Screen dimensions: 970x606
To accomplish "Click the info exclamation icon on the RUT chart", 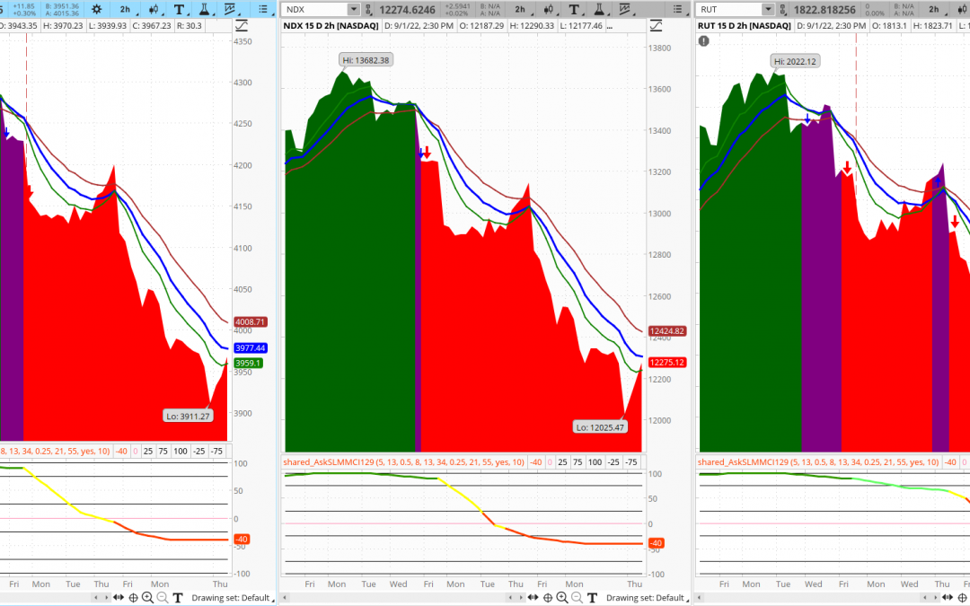I will pyautogui.click(x=703, y=40).
